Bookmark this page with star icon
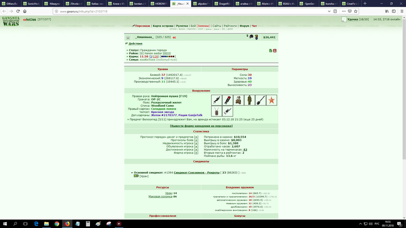The width and height of the screenshot is (406, 228). tap(355, 11)
